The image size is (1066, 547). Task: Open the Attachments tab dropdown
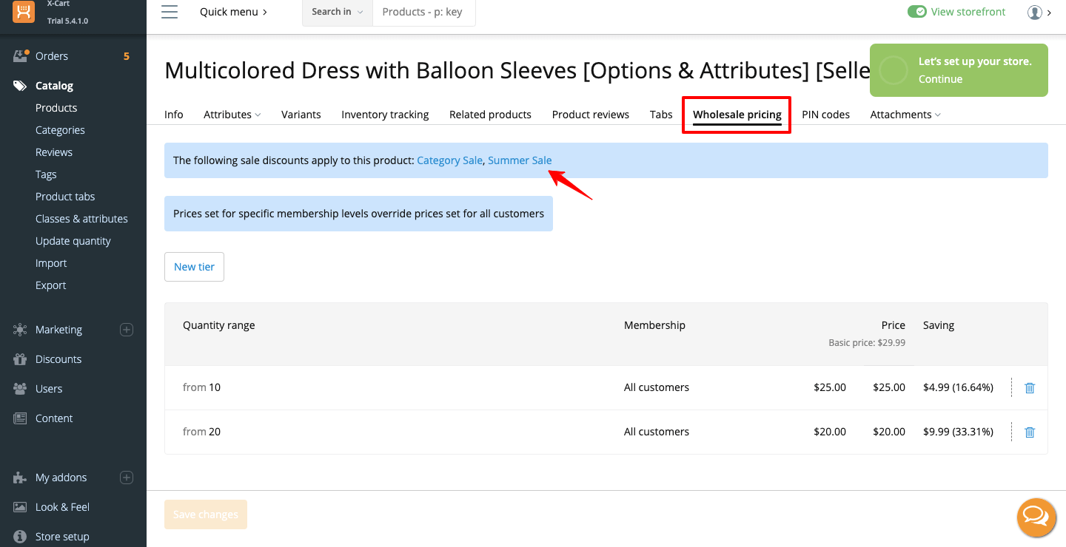905,115
